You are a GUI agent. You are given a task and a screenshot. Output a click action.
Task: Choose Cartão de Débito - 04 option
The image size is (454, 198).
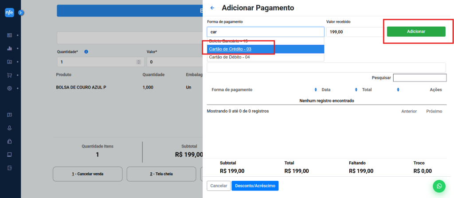pyautogui.click(x=230, y=57)
